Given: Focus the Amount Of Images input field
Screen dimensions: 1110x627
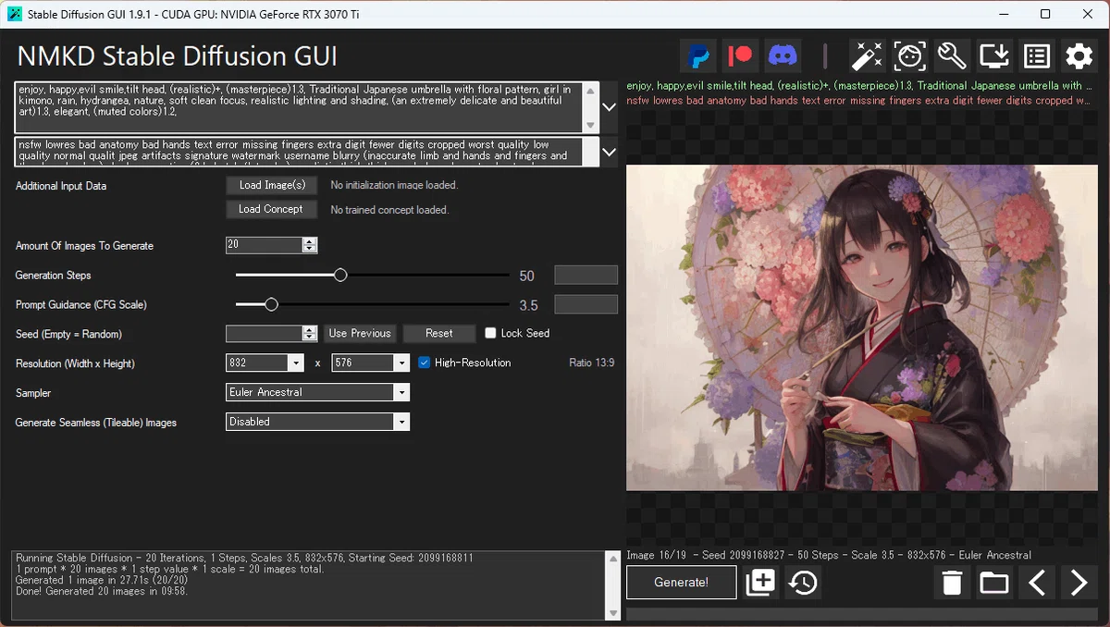Looking at the screenshot, I should (x=265, y=245).
